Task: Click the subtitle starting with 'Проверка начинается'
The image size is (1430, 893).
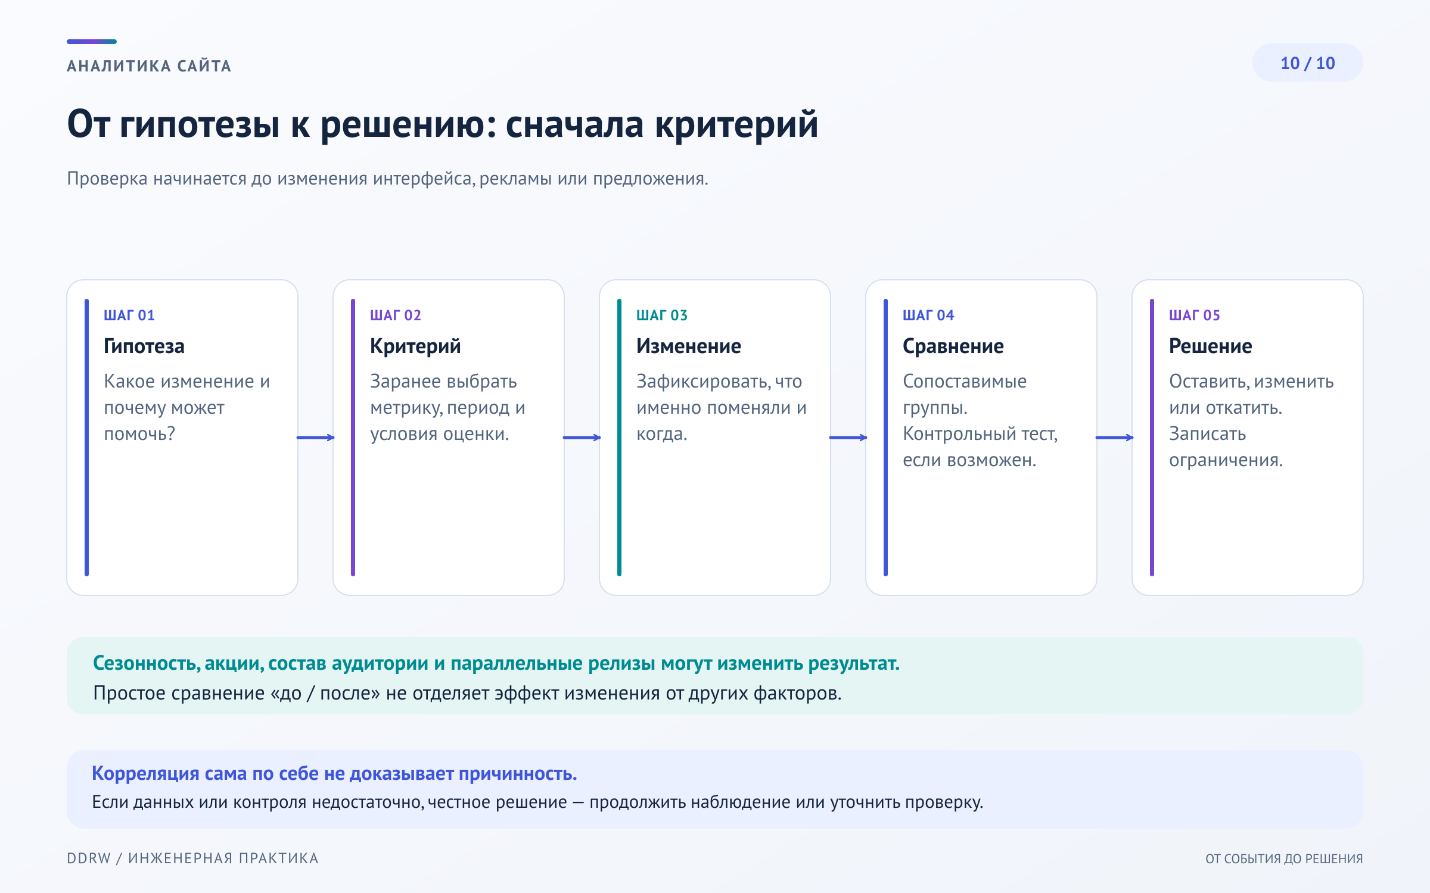Action: coord(387,179)
